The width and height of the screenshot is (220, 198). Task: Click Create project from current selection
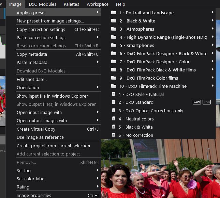53,146
